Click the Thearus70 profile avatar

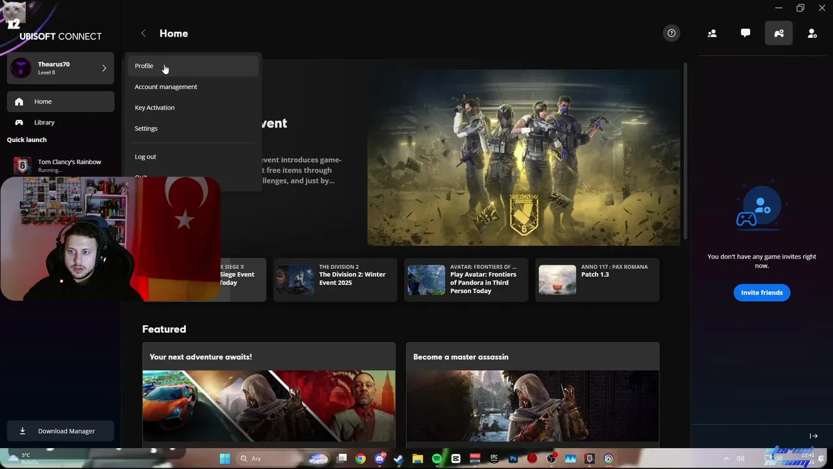[x=21, y=68]
